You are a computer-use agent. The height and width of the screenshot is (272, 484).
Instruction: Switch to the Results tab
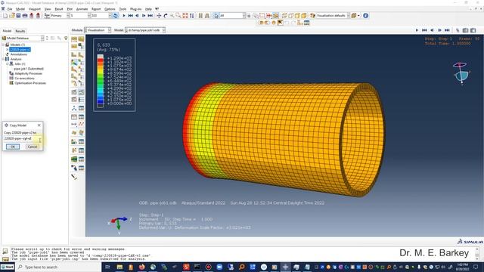click(x=20, y=31)
